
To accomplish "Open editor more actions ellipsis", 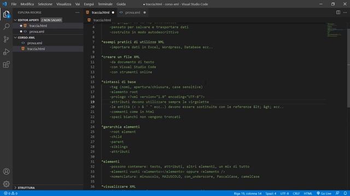I will (345, 13).
